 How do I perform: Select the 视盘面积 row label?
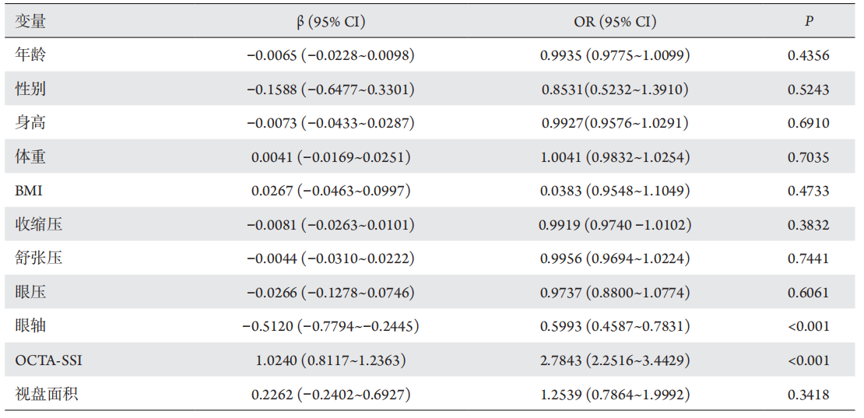[47, 395]
